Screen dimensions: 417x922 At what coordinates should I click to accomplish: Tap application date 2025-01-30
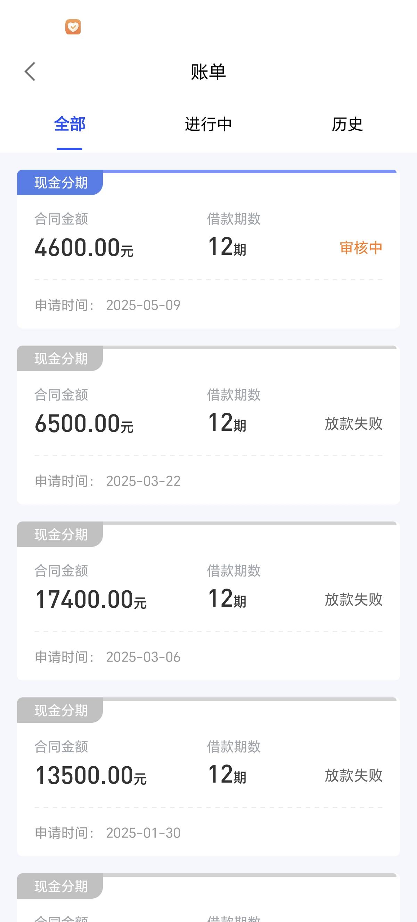(143, 833)
